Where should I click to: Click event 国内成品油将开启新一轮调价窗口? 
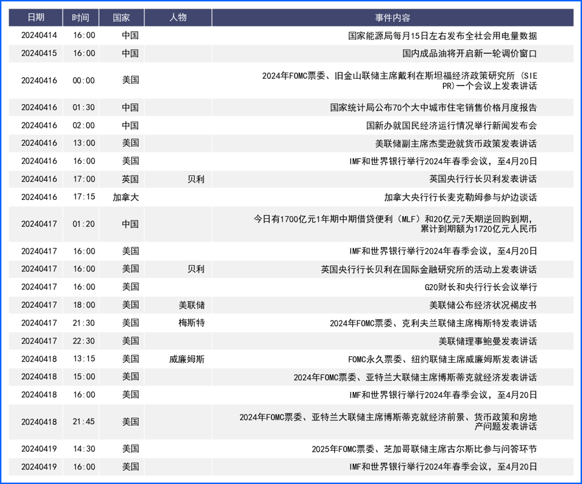coord(469,53)
